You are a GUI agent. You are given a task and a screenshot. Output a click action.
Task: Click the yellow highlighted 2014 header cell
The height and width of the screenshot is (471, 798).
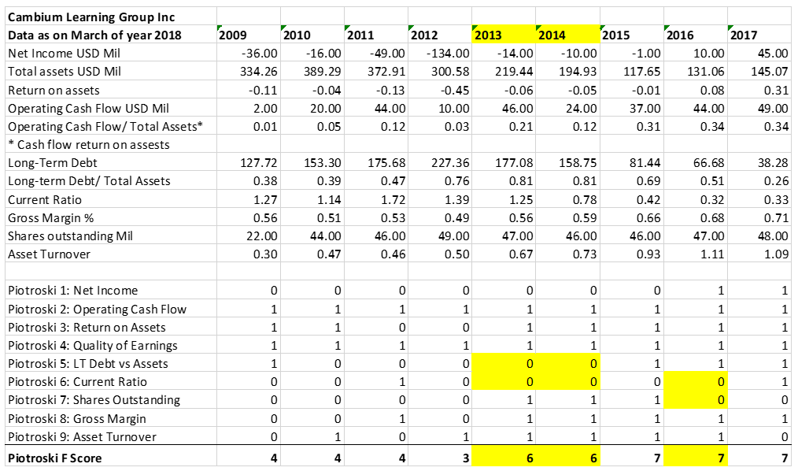tap(567, 34)
